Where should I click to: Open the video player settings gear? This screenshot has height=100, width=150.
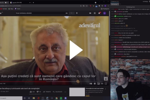point(95,83)
